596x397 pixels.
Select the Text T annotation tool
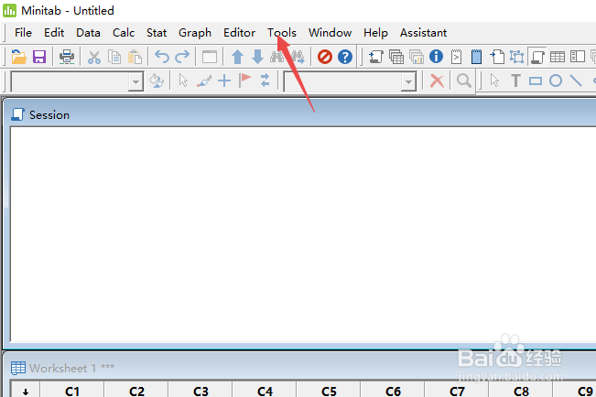coord(515,80)
